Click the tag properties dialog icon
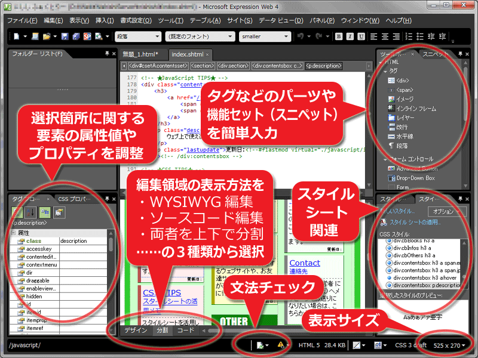Viewport: 478px width, 358px height. pos(59,212)
